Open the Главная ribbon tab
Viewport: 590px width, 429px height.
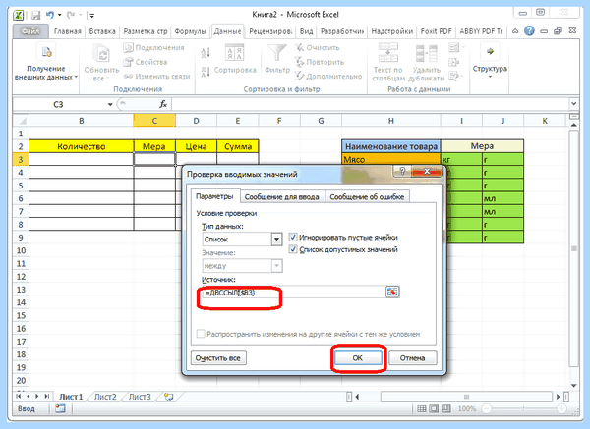68,31
